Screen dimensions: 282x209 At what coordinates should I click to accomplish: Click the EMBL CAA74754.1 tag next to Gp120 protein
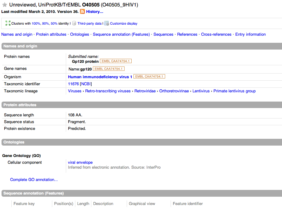pyautogui.click(x=116, y=61)
